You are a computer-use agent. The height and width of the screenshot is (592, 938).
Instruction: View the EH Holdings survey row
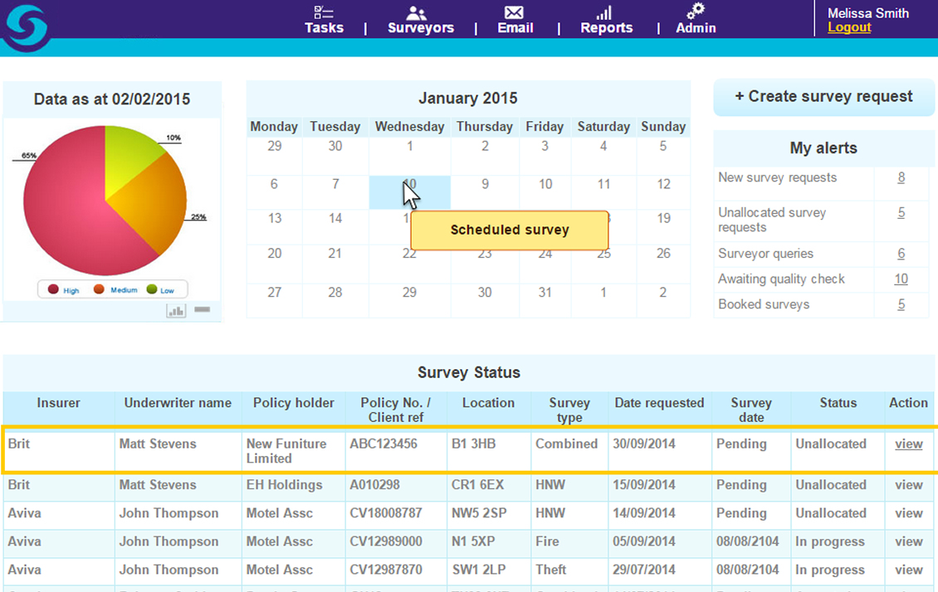(908, 485)
